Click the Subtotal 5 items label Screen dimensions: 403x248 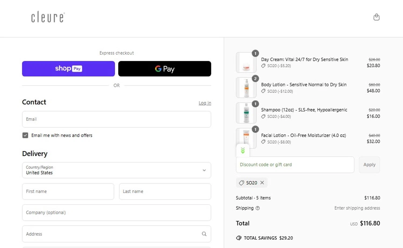click(253, 198)
